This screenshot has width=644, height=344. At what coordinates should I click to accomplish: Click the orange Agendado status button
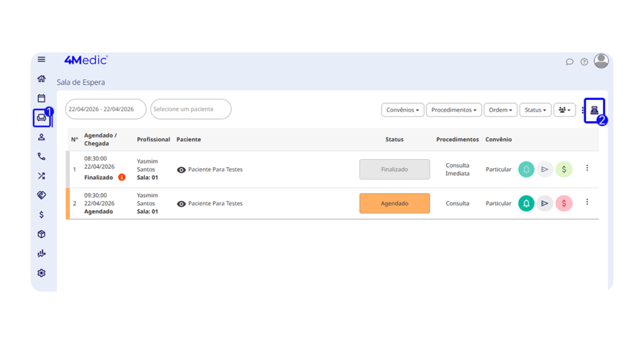pos(394,203)
